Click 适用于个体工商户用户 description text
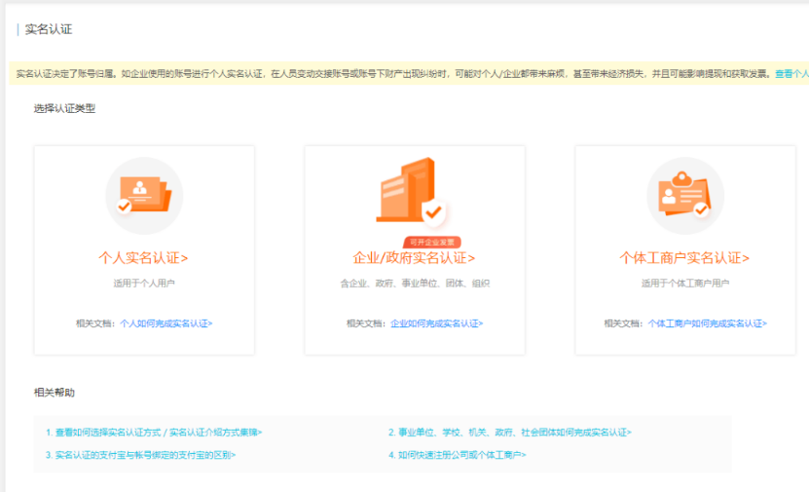Screen dimensions: 809x492 tap(684, 284)
